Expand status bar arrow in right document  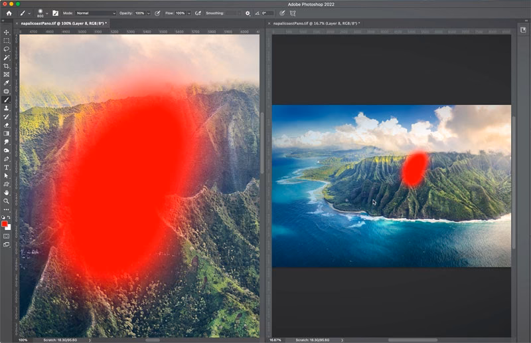coord(342,340)
